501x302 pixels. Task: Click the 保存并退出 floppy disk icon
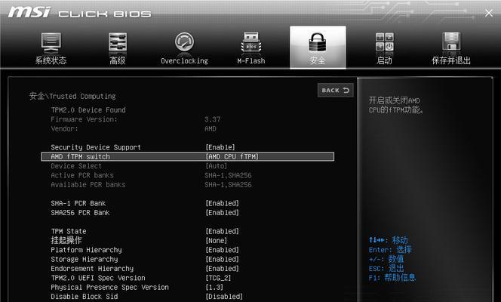(451, 42)
